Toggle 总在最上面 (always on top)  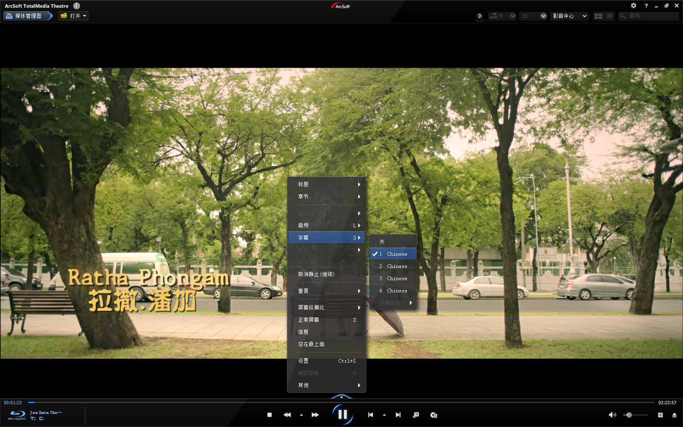click(326, 344)
